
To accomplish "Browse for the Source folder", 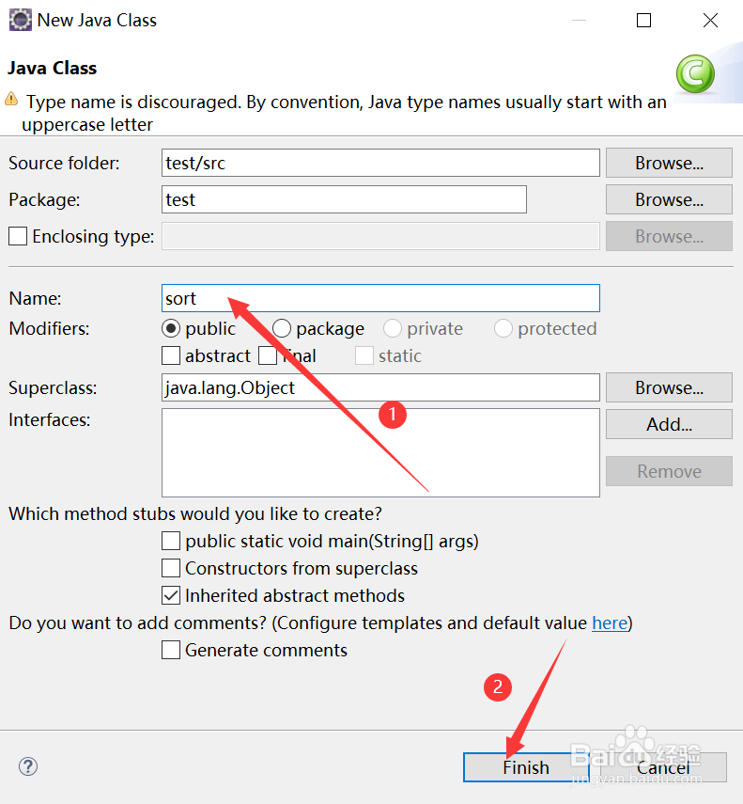I will (669, 163).
